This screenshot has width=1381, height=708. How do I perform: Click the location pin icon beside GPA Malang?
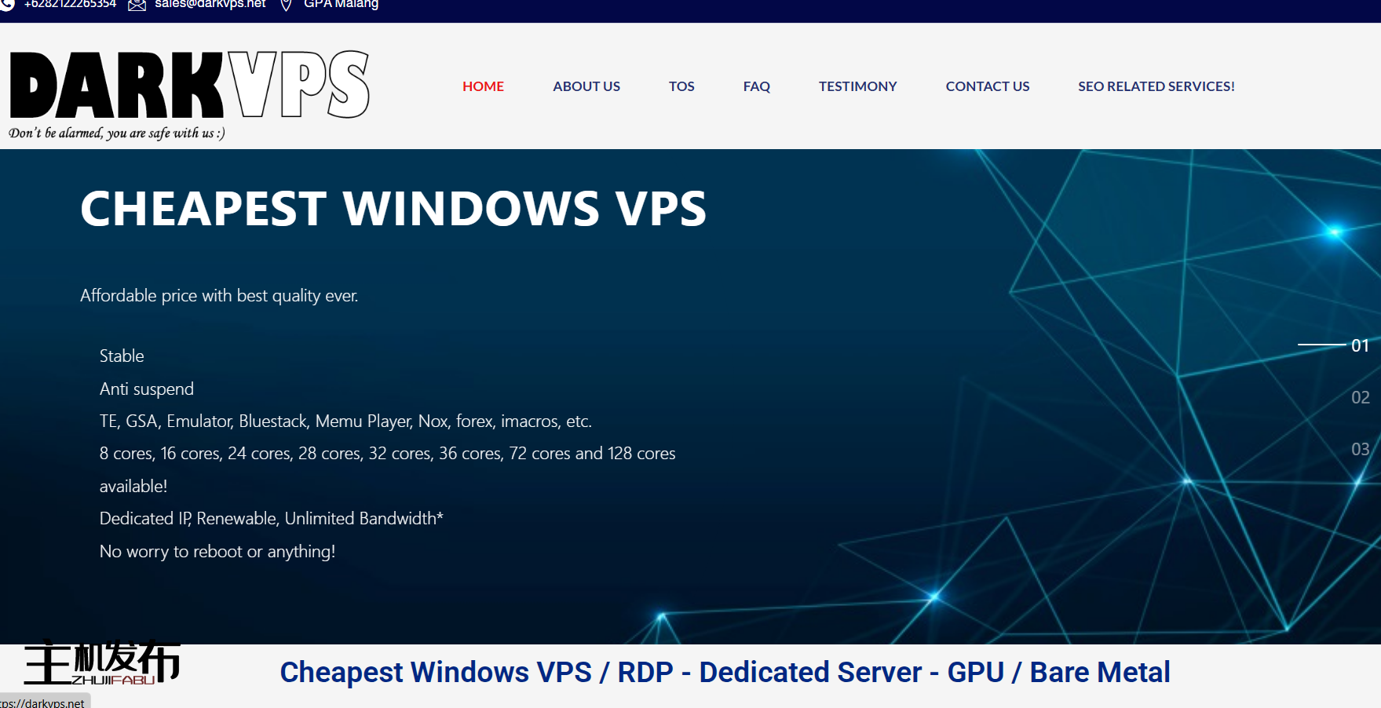coord(284,5)
